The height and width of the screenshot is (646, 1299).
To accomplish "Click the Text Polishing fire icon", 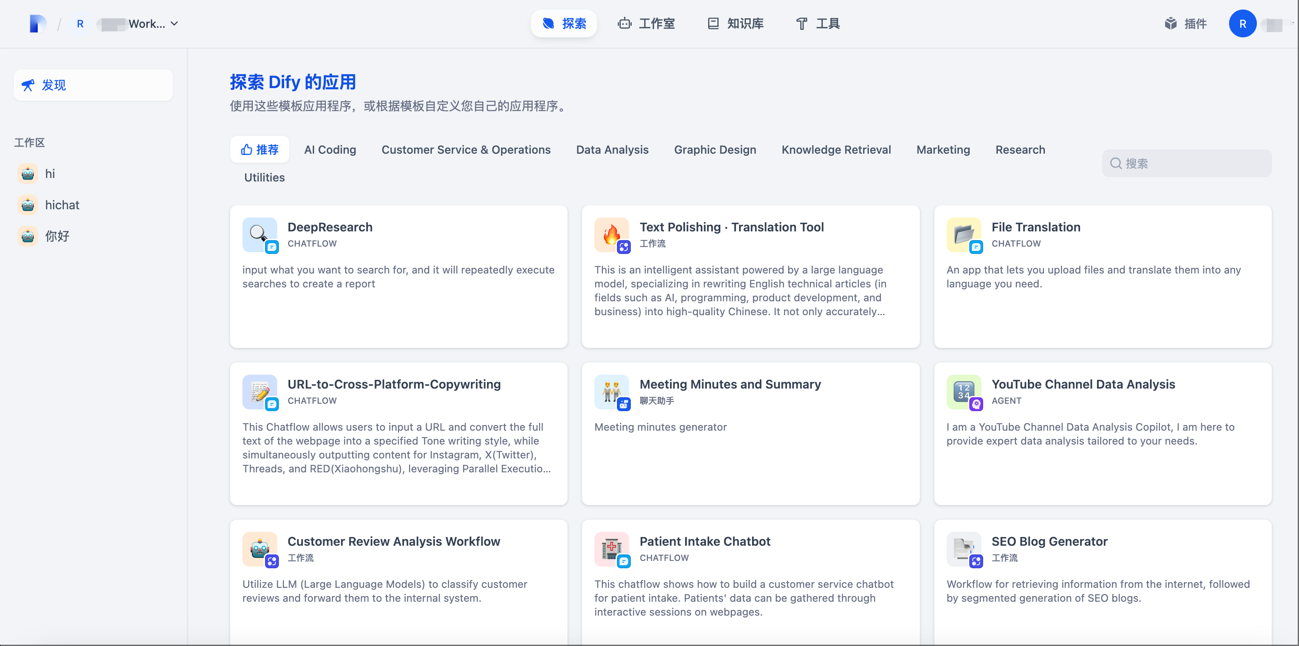I will pos(612,235).
